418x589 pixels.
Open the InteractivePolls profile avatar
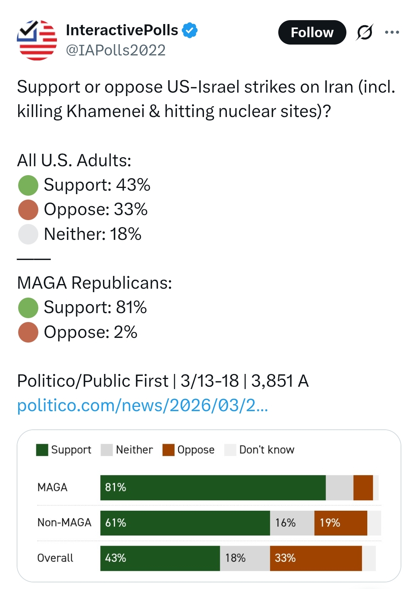coord(37,40)
